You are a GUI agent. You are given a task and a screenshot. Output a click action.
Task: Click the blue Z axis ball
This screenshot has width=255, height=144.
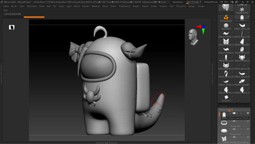coord(203,26)
